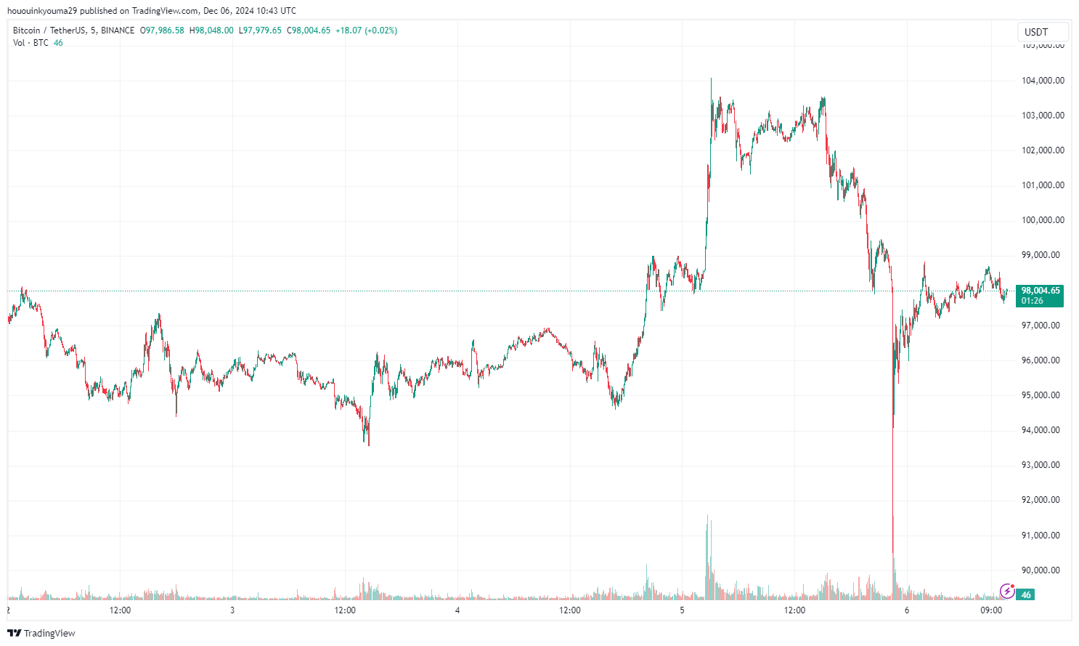
Task: Click the 99,000.00 price axis label
Action: tap(1041, 255)
